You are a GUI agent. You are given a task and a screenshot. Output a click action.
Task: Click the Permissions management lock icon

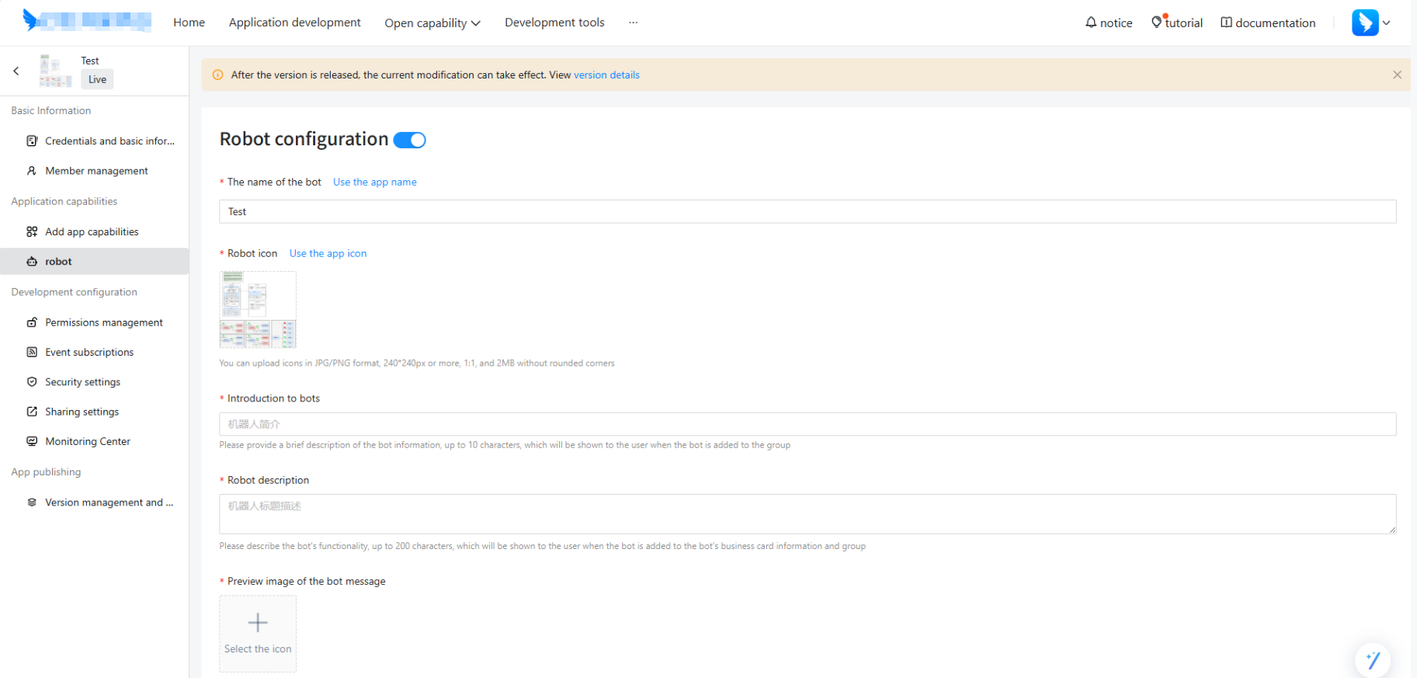pos(32,322)
